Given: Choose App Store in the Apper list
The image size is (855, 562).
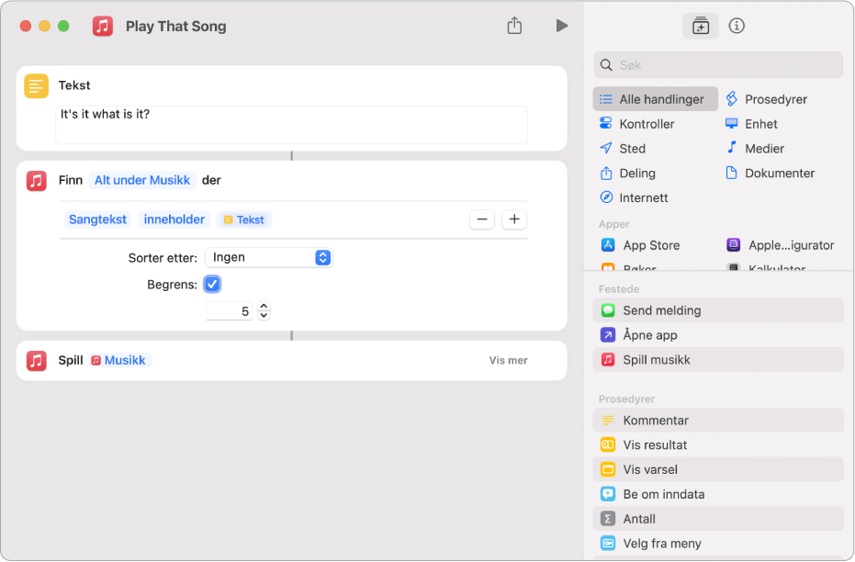Looking at the screenshot, I should point(640,245).
